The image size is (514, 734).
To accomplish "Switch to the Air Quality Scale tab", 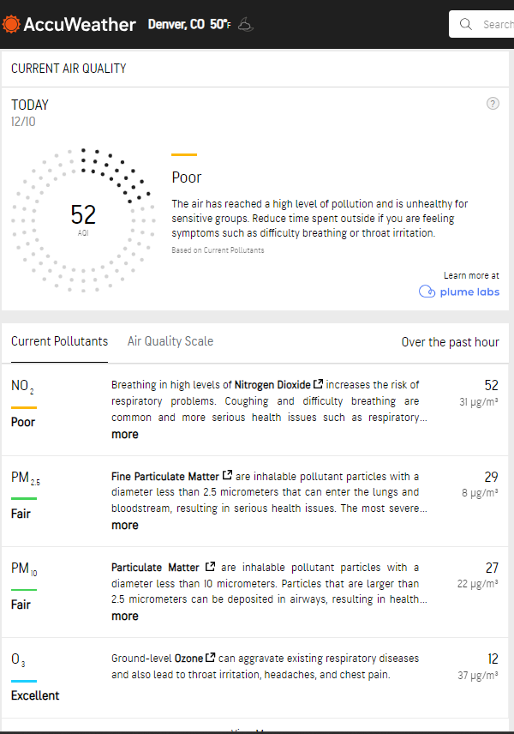I will (170, 341).
